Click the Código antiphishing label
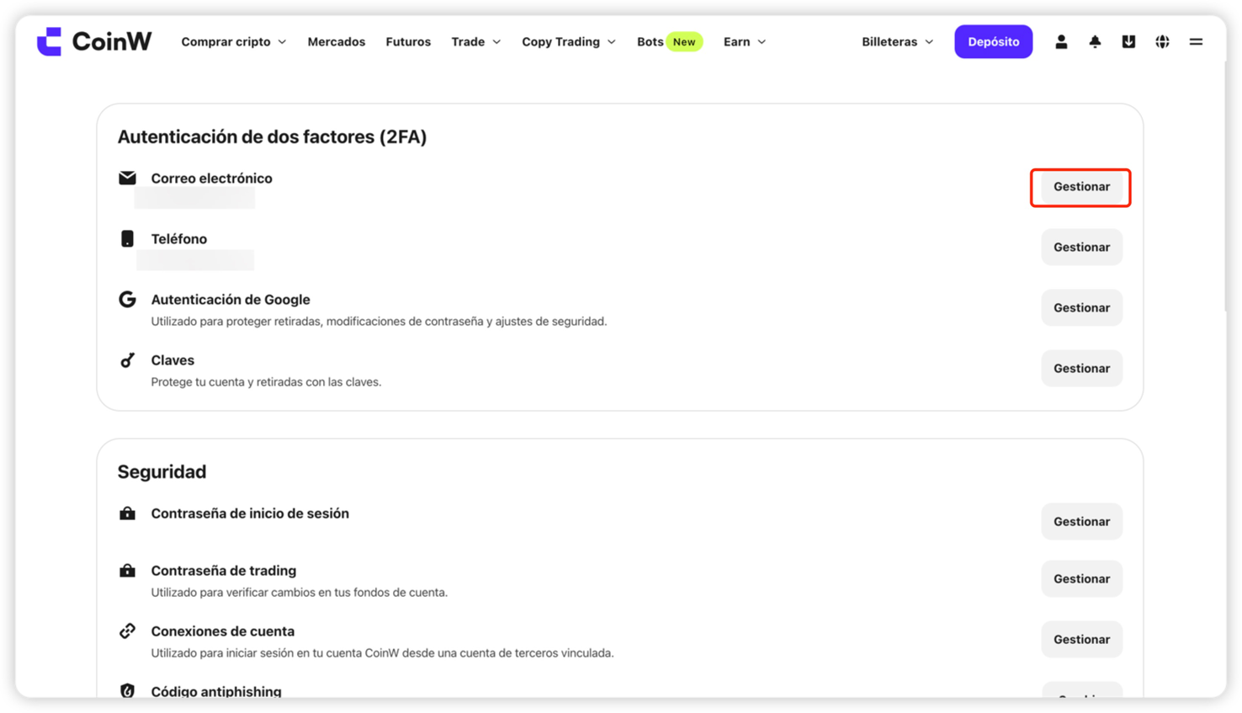Viewport: 1242px width, 713px height. coord(216,691)
